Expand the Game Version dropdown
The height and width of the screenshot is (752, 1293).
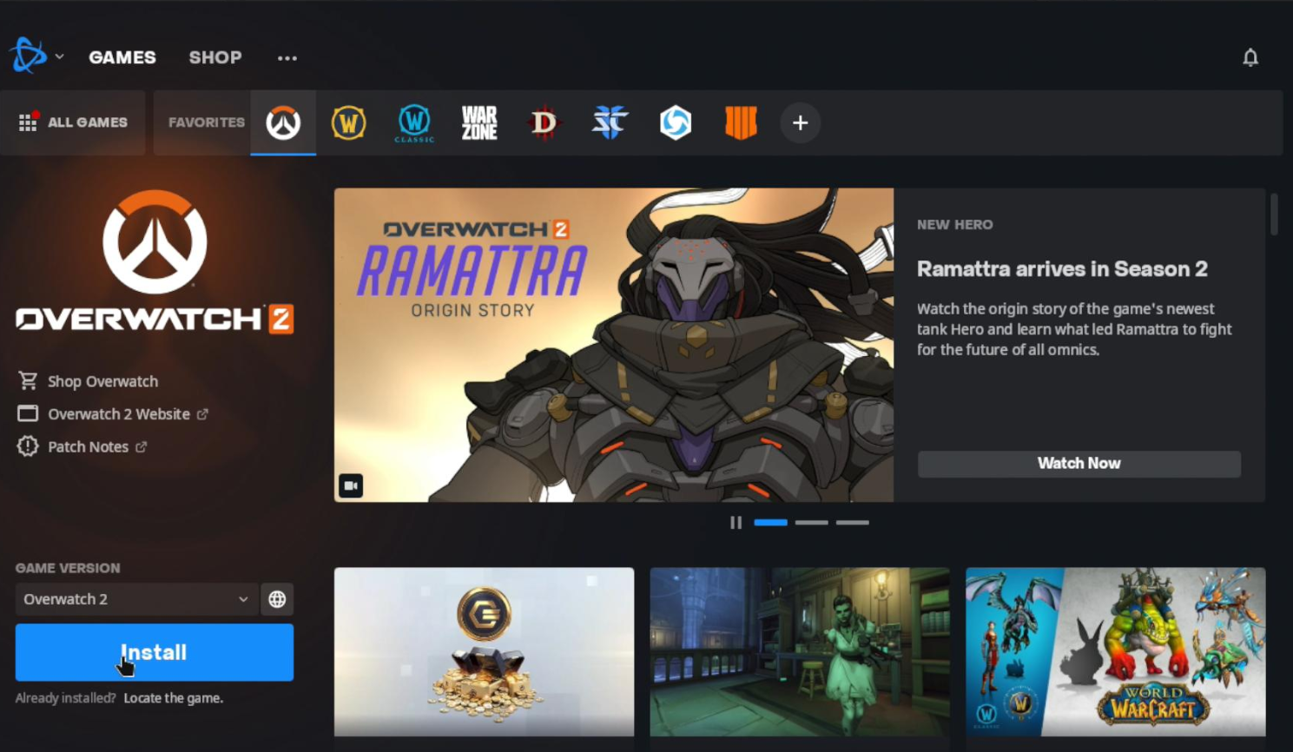136,599
